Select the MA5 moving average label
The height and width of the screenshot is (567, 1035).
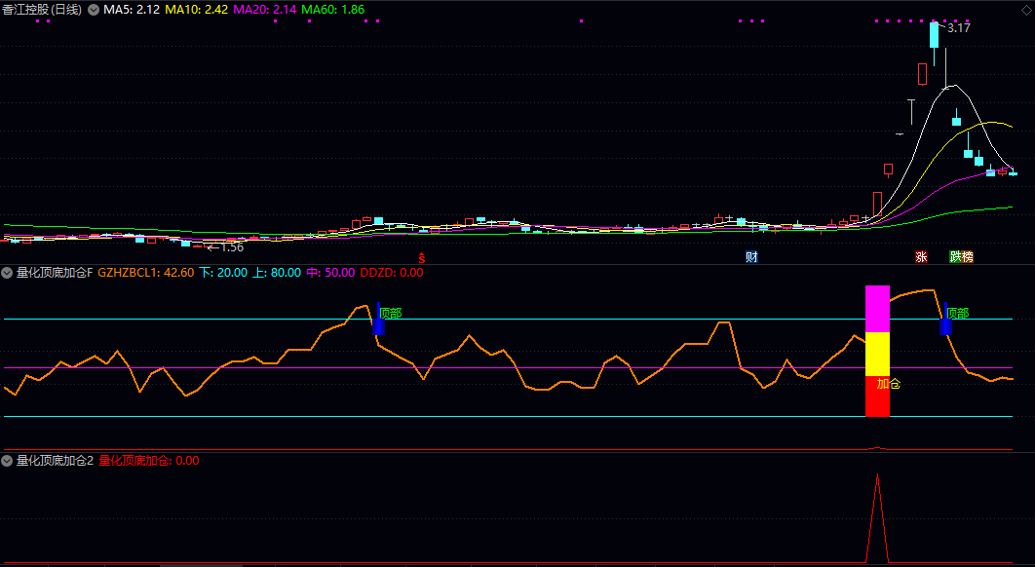(x=132, y=9)
